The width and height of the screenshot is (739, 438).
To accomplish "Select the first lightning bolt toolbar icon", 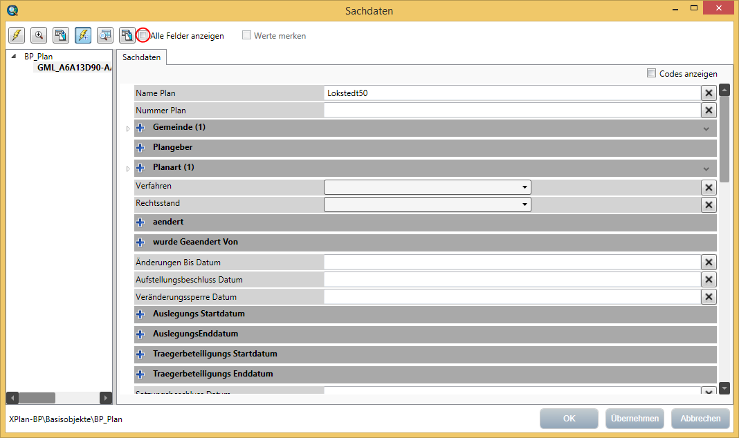I will (x=16, y=35).
